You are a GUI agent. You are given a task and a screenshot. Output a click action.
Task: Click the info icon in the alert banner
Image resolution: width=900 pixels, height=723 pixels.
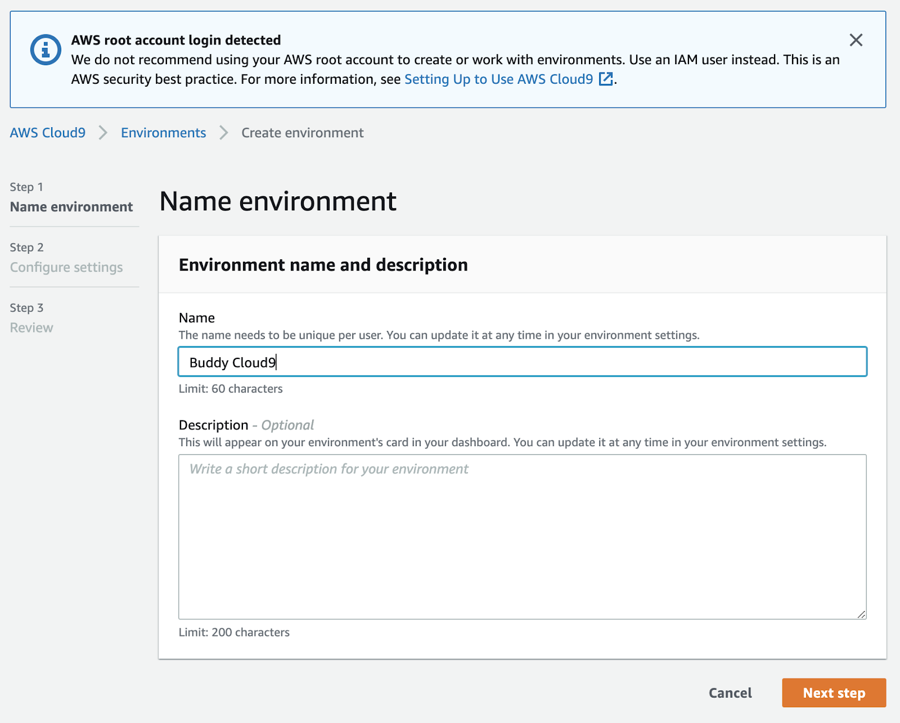click(x=46, y=50)
